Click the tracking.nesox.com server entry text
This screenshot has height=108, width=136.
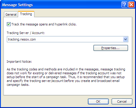coord(22,39)
